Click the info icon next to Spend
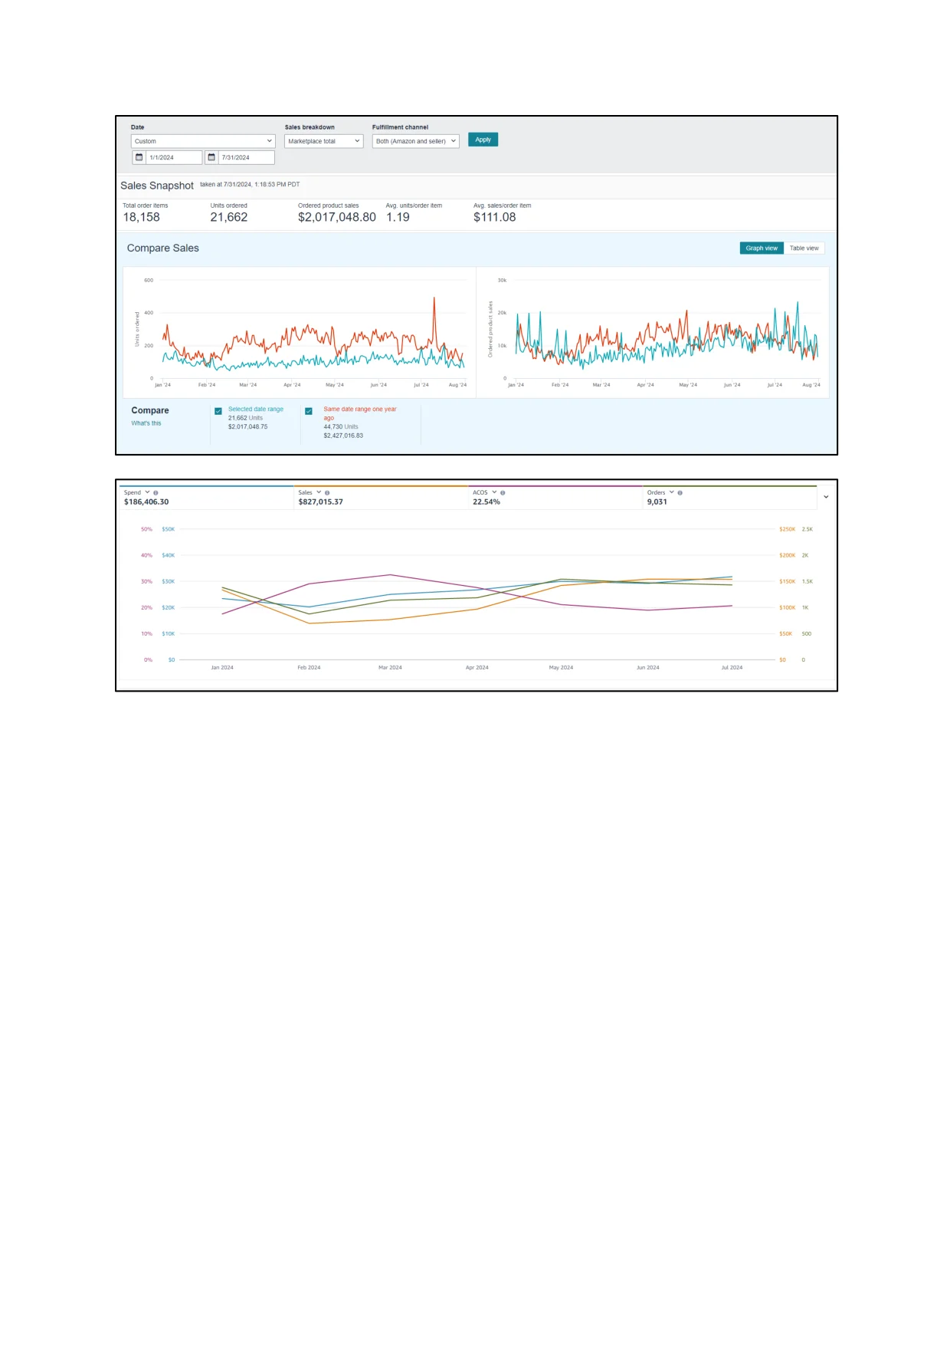The height and width of the screenshot is (1345, 950). pos(156,493)
